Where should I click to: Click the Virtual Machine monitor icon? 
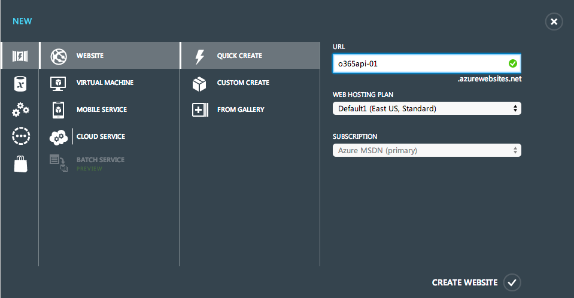pyautogui.click(x=58, y=83)
